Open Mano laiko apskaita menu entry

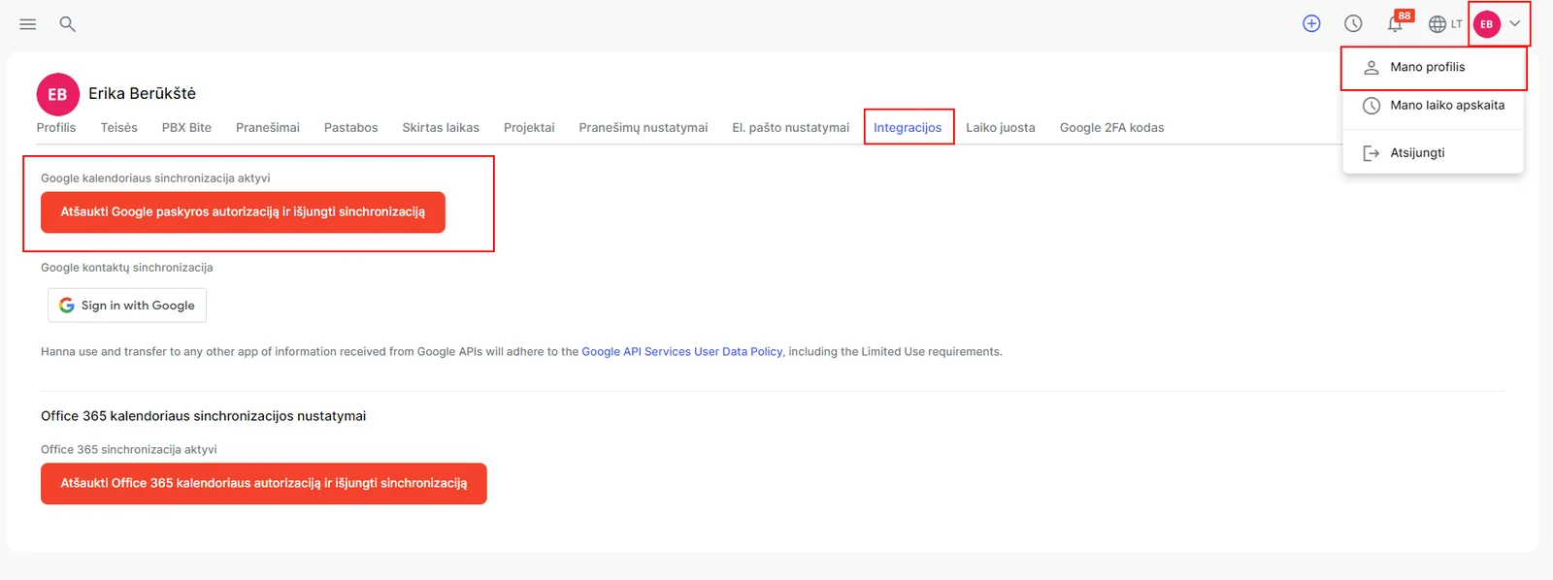1433,106
